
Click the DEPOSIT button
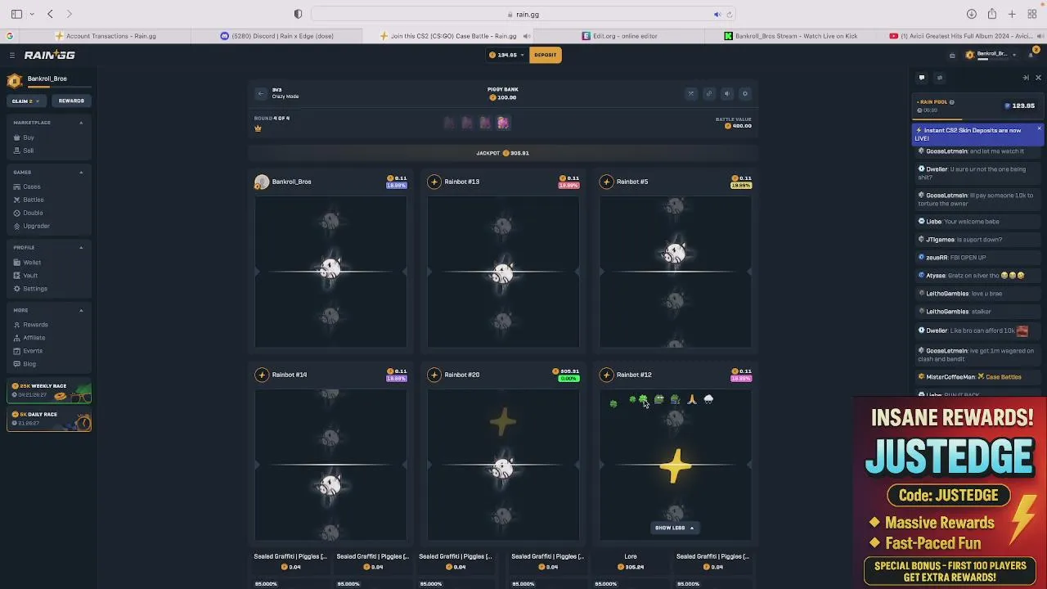(x=546, y=55)
